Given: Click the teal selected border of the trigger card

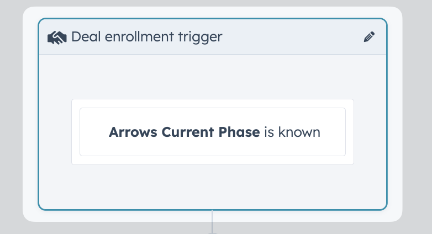Looking at the screenshot, I should point(213,210).
